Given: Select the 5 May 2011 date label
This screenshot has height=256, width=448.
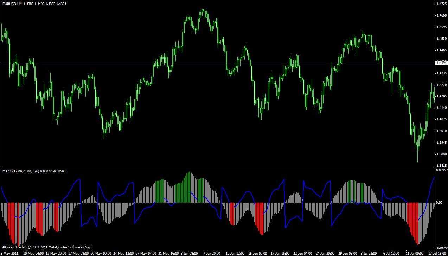Looking at the screenshot, I should tap(10, 253).
